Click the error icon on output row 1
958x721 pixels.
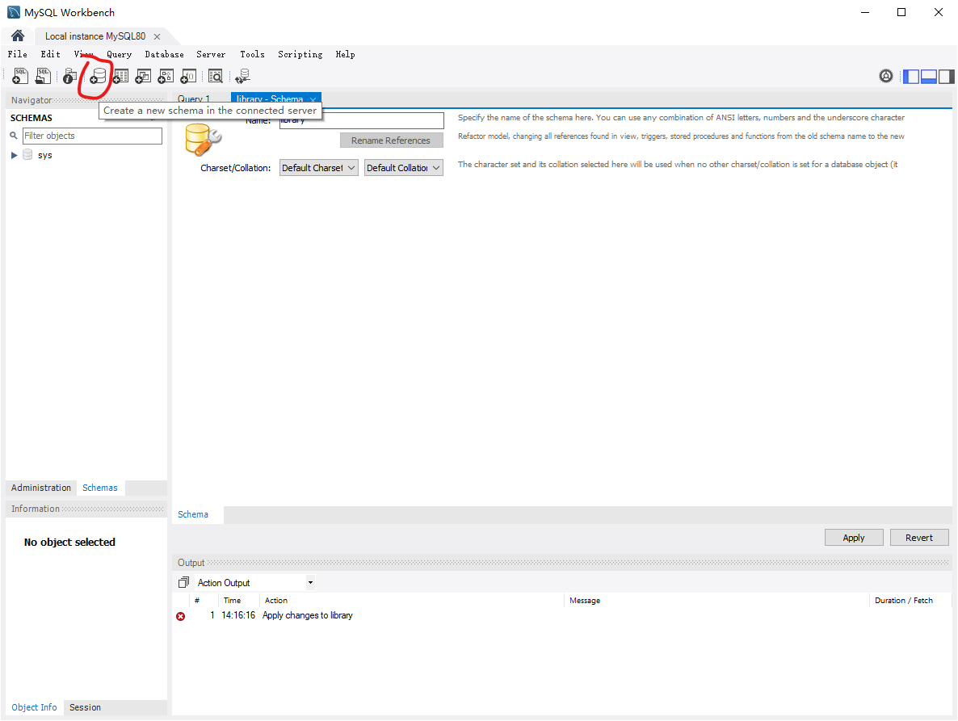tap(181, 616)
